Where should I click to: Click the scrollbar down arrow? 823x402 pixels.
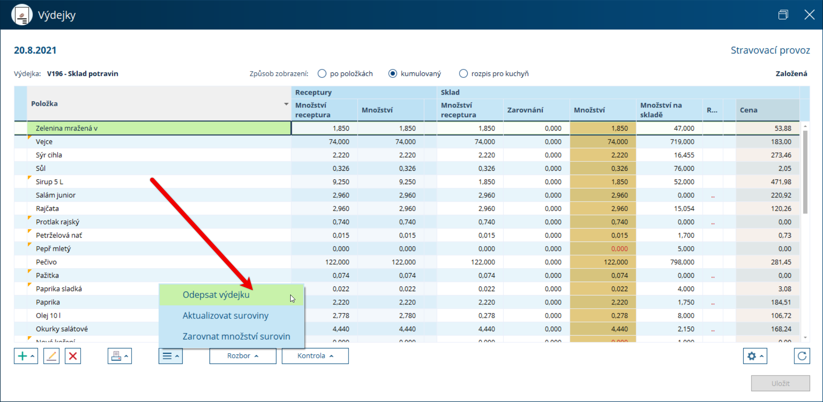point(805,338)
